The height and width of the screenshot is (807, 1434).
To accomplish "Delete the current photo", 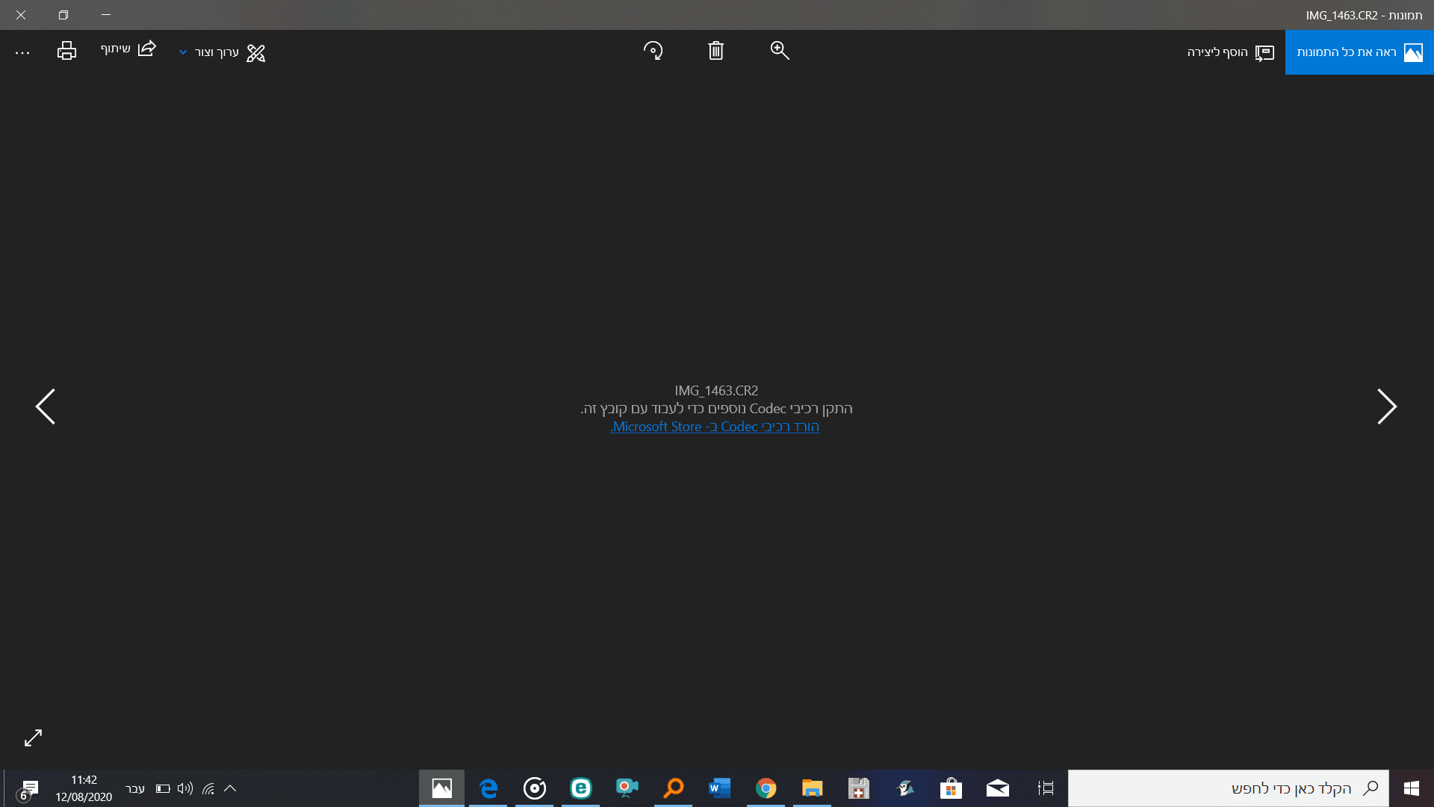I will (x=716, y=50).
